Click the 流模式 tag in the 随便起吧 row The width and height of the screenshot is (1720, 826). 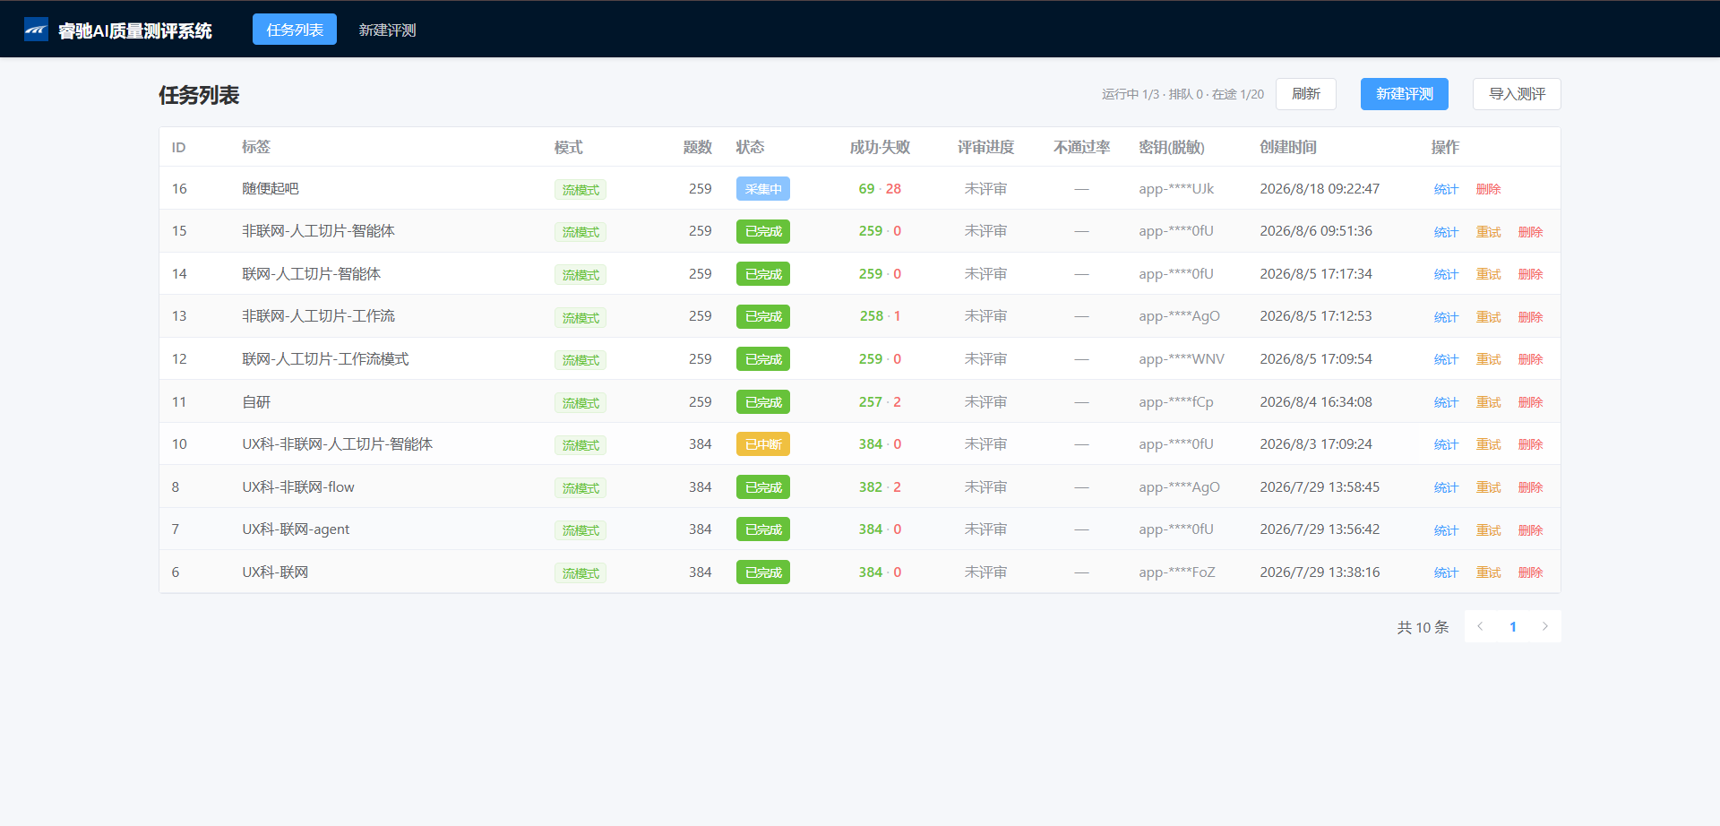(580, 190)
